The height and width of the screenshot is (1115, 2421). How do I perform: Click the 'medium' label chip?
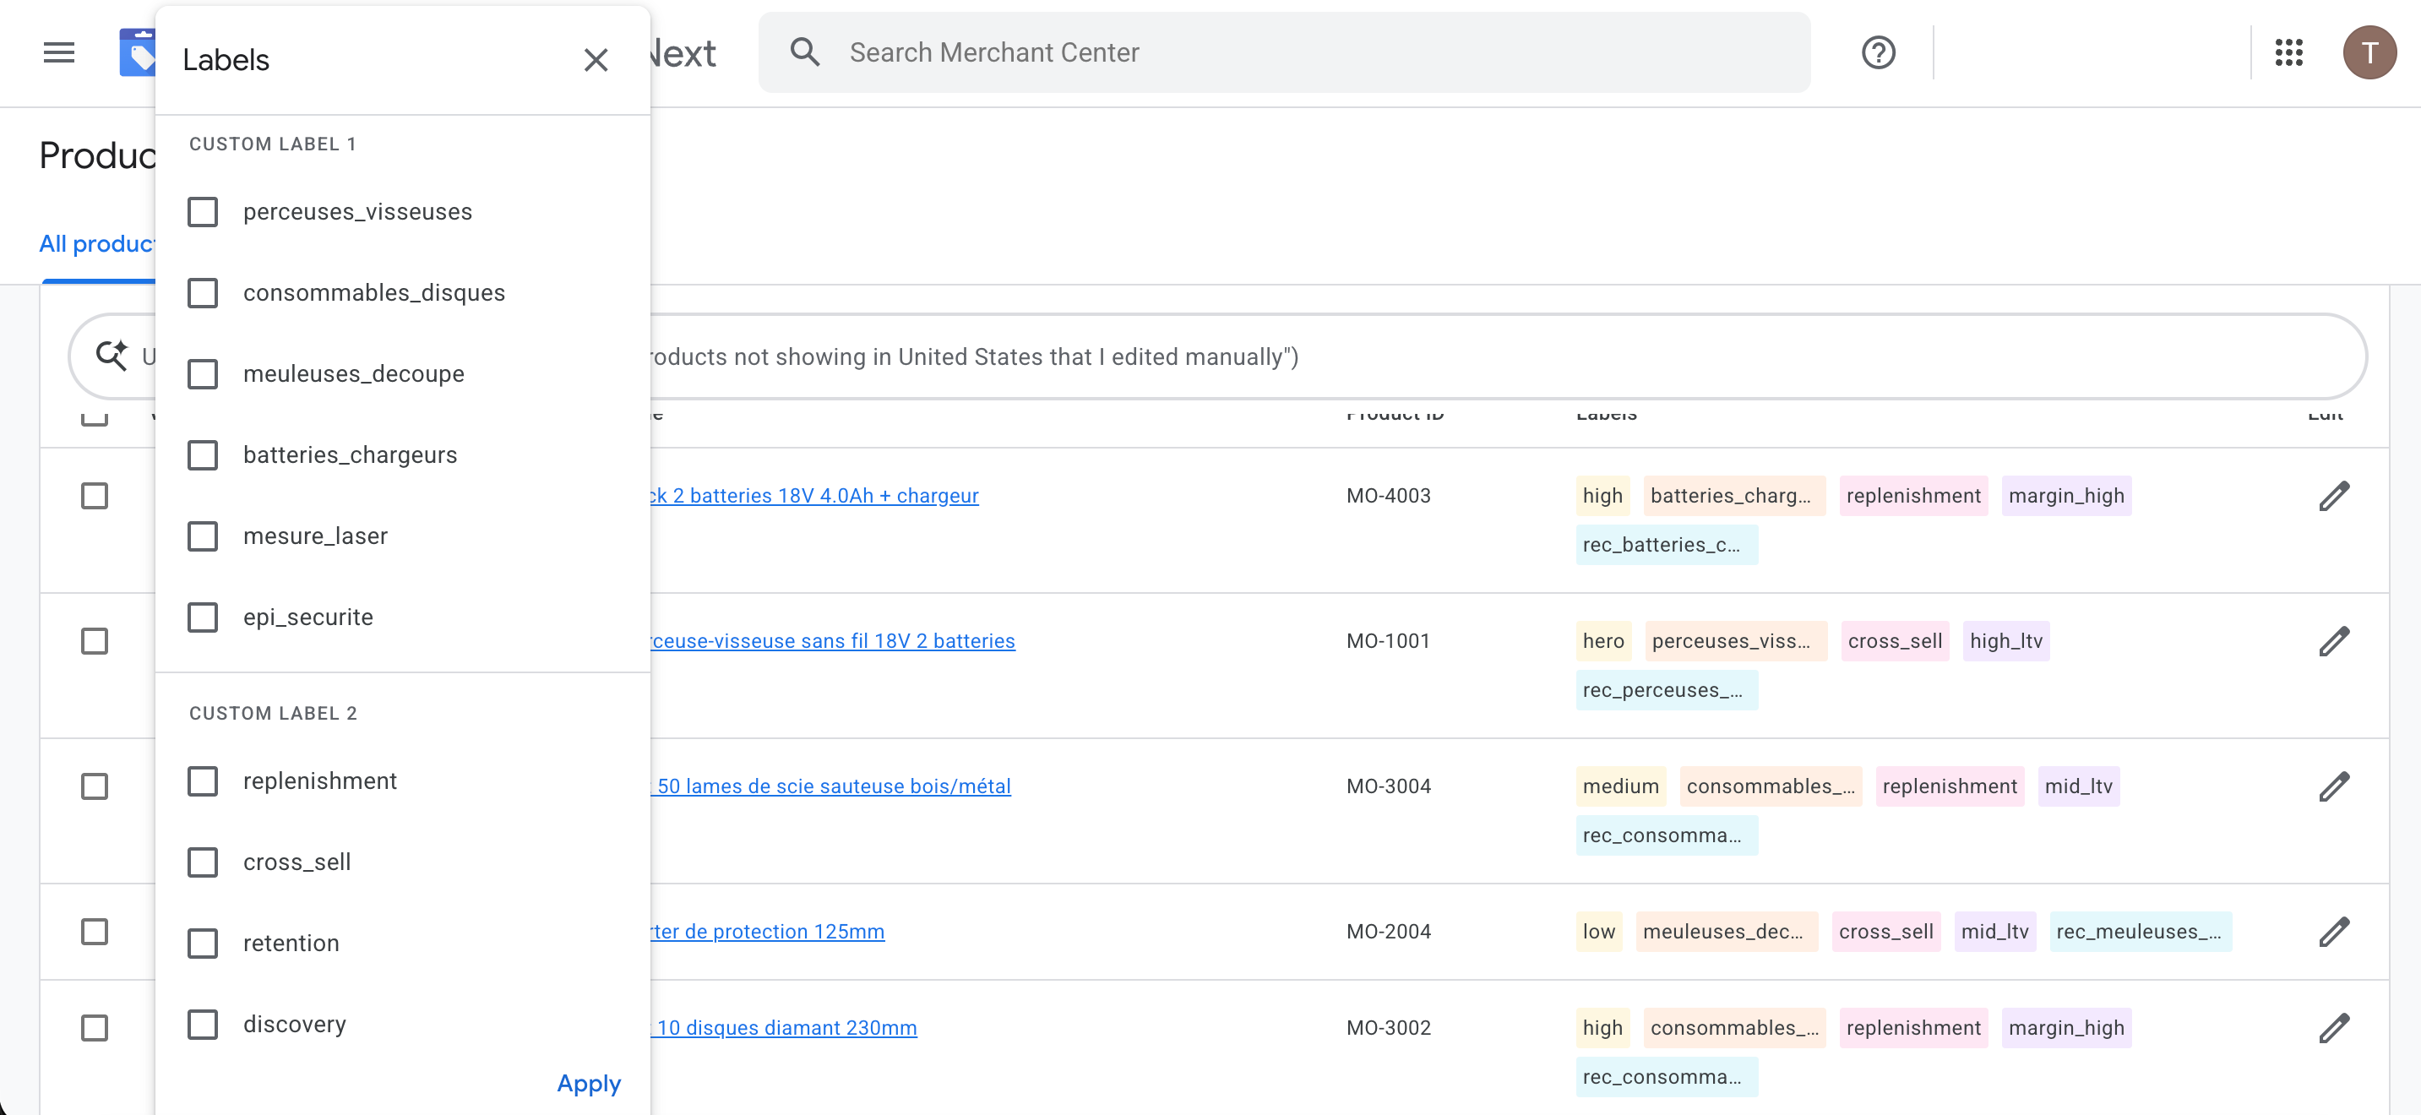pyautogui.click(x=1621, y=786)
